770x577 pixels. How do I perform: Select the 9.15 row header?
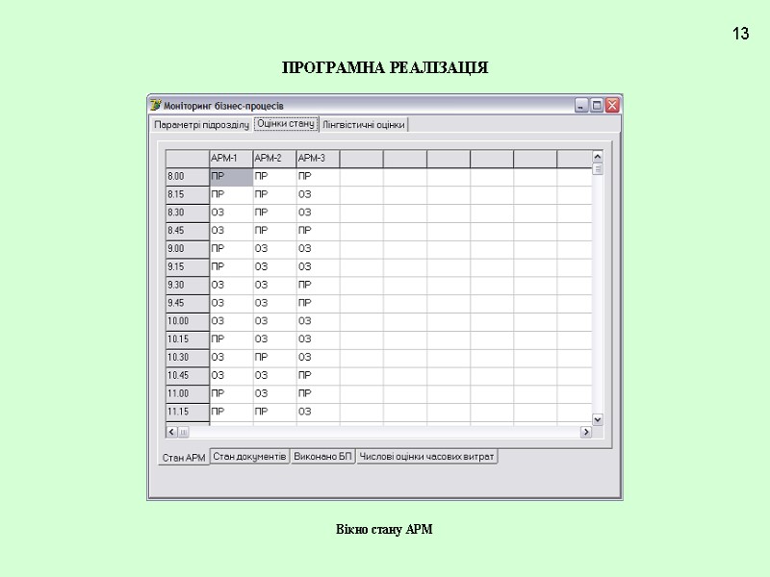click(188, 267)
